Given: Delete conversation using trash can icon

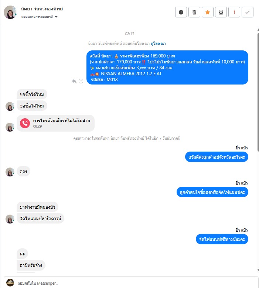Looking at the screenshot, I should (x=194, y=12).
